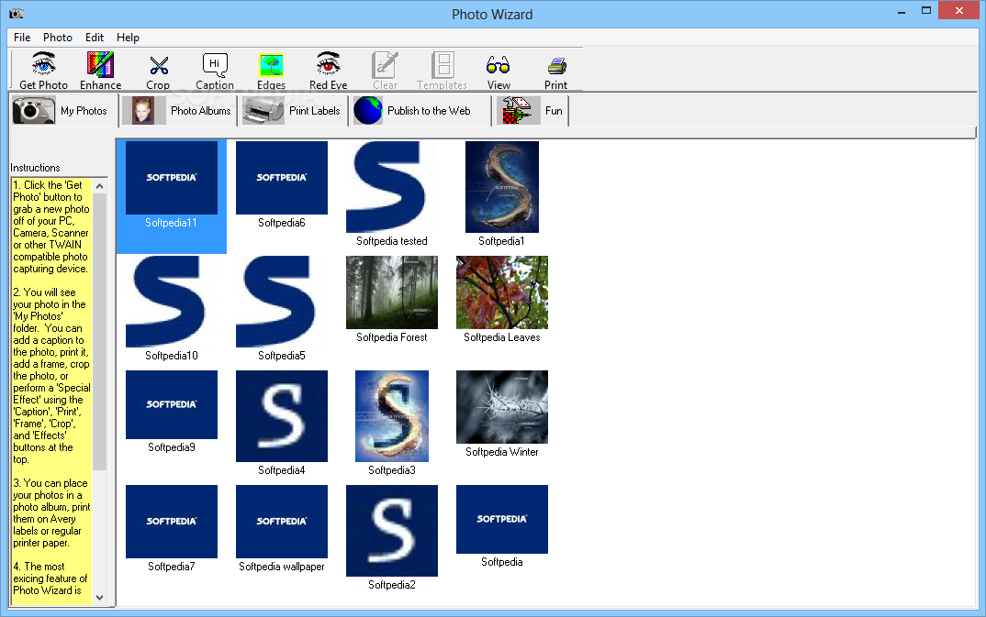Open the Print Labels tab
986x617 pixels.
pyautogui.click(x=293, y=110)
